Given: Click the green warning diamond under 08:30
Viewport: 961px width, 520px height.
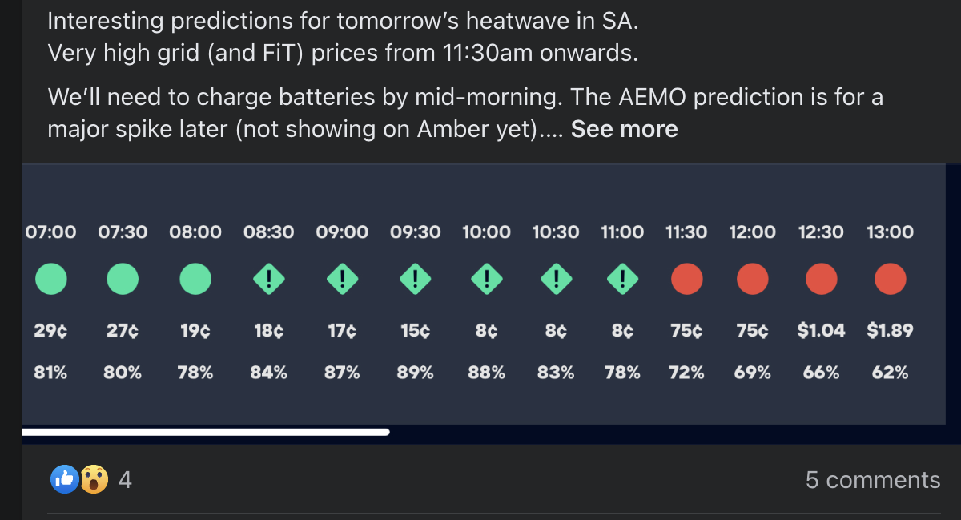Looking at the screenshot, I should [x=269, y=280].
